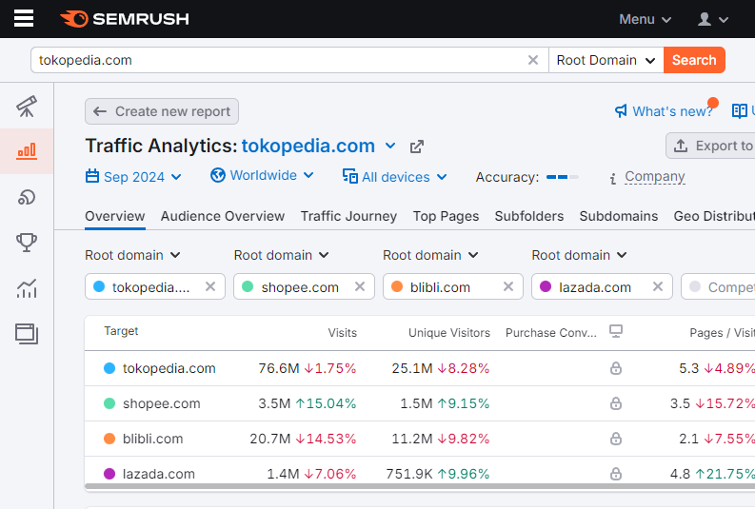
Task: Open the trophy sidebar icon
Action: (x=27, y=243)
